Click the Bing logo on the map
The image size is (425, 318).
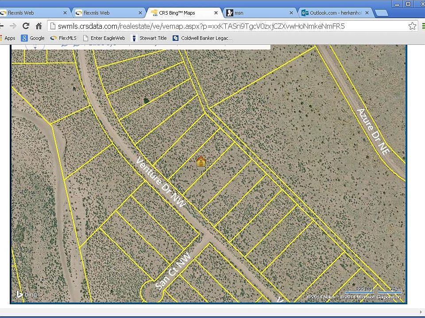tap(27, 294)
